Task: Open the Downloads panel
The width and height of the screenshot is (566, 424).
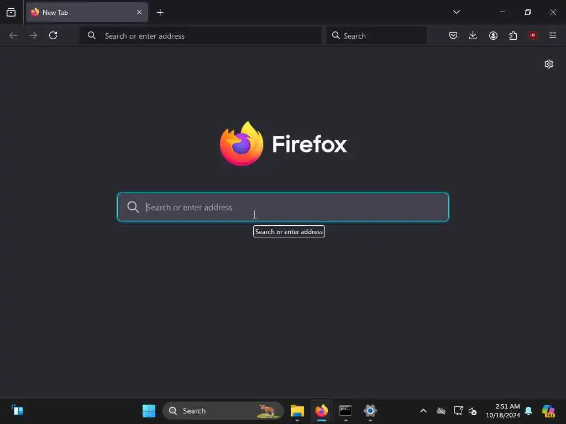Action: [x=473, y=35]
